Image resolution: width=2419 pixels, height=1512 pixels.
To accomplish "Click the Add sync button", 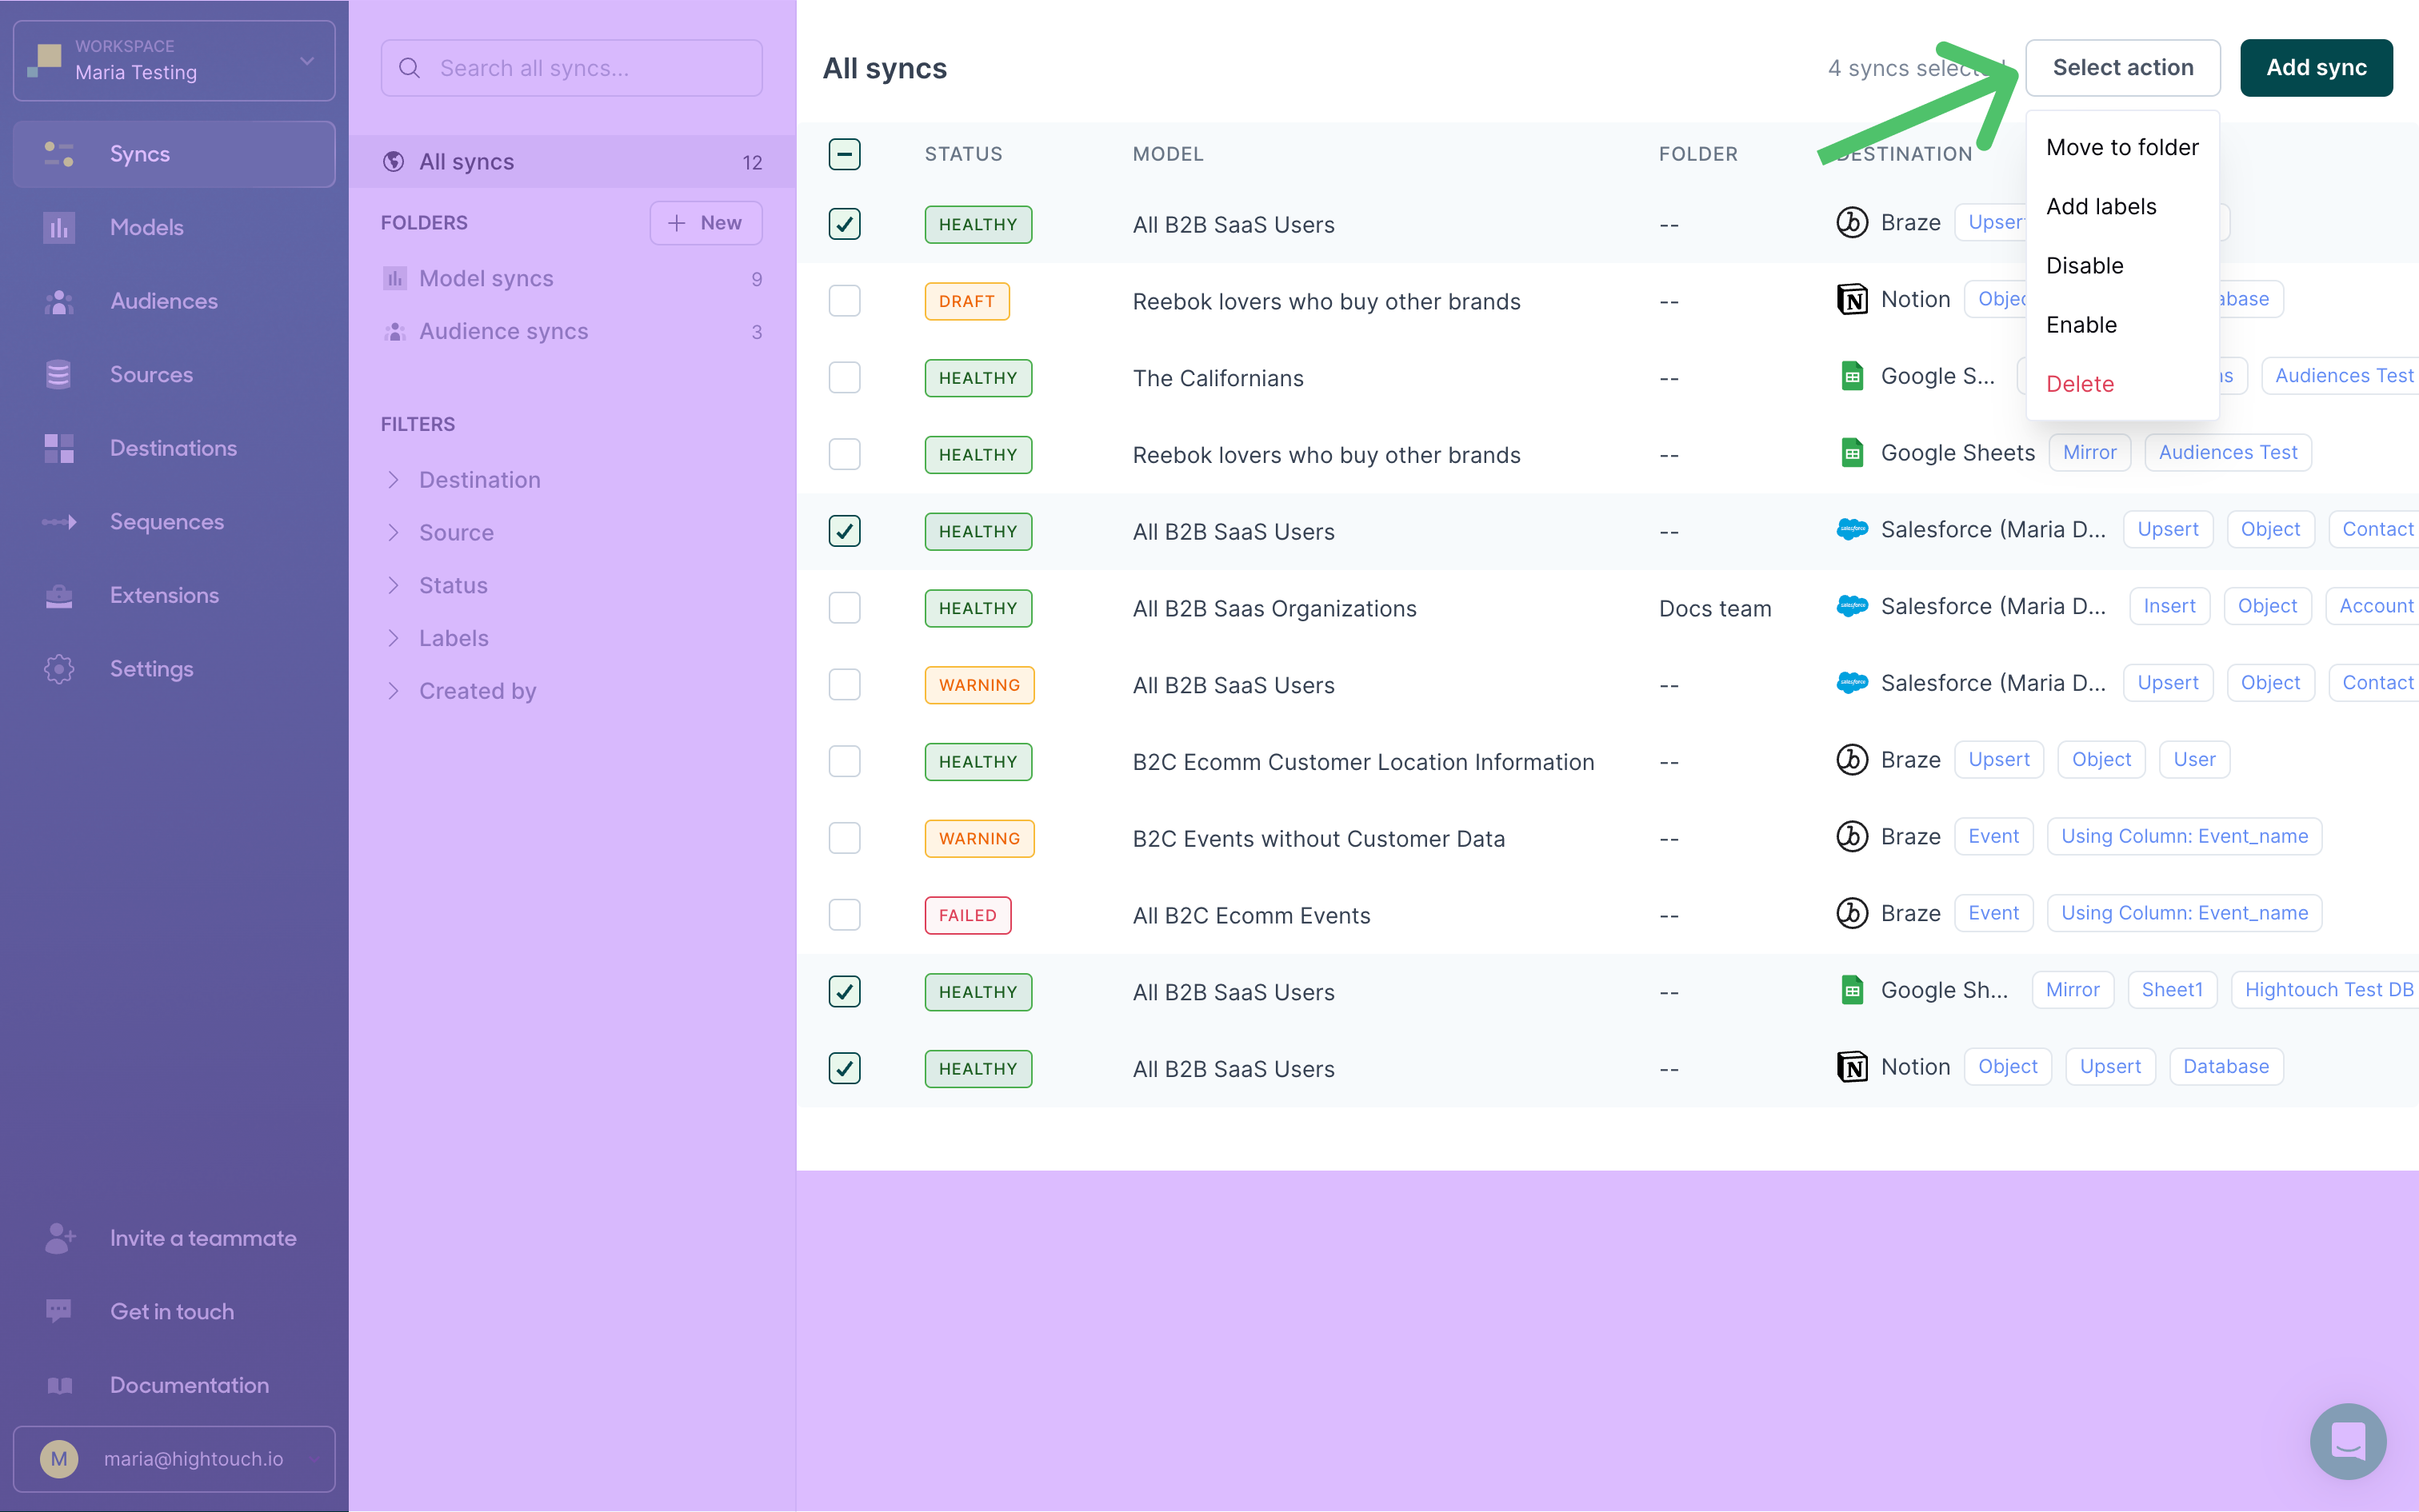I will point(2316,66).
